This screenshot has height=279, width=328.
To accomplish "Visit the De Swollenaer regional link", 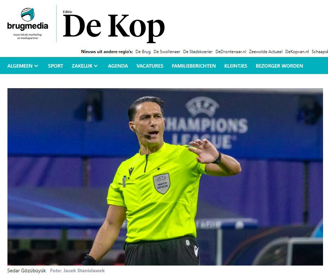I will 167,52.
